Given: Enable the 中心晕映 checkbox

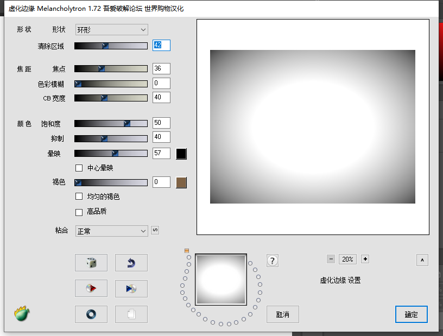Looking at the screenshot, I should [79, 168].
